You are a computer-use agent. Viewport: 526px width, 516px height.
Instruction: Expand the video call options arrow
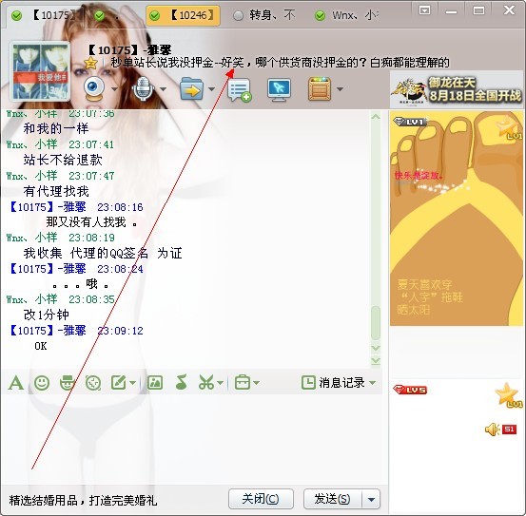tap(114, 89)
